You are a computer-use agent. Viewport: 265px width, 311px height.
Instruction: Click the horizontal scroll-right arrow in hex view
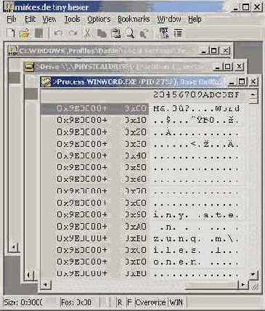[243, 285]
